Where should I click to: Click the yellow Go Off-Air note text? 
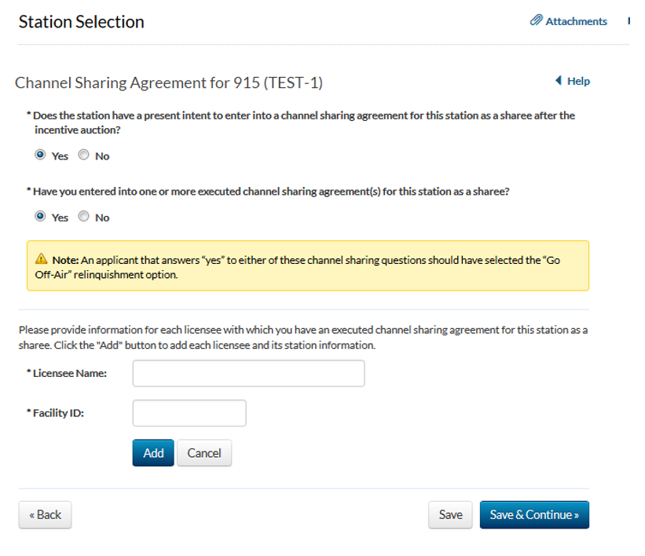tap(306, 267)
